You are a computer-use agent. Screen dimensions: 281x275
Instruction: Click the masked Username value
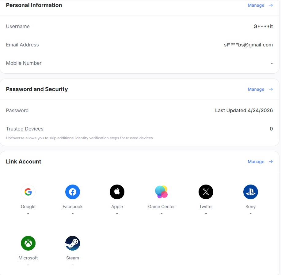tap(263, 27)
